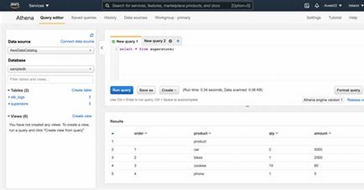364x190 pixels.
Task: Open the AwsDataCatalog dropdown
Action: [x=51, y=51]
